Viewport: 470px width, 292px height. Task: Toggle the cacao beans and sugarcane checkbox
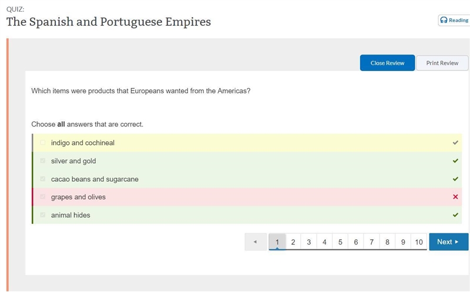42,179
